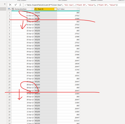Click the Value cell showing 112113
This screenshot has height=124, width=125.
tap(68, 121)
